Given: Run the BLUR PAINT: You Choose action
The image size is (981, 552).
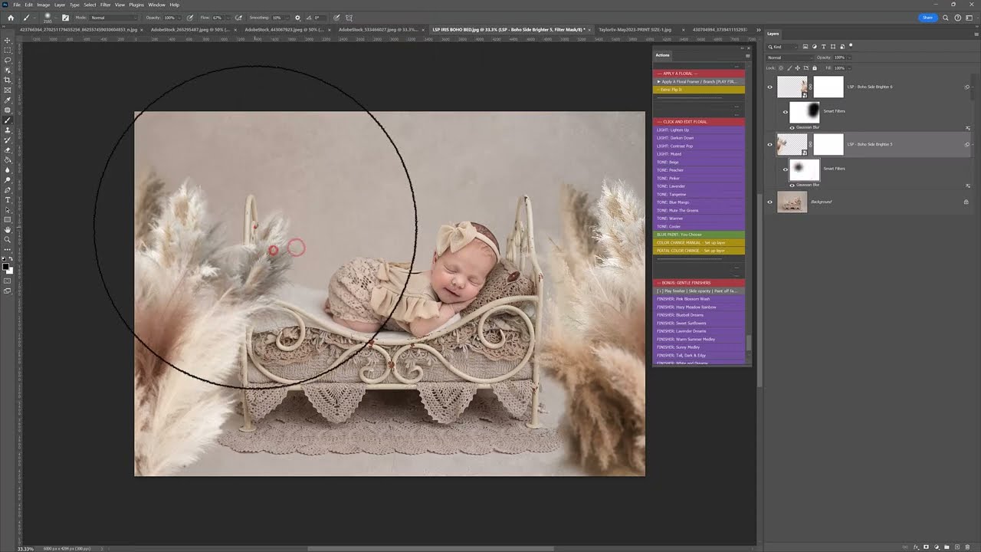Looking at the screenshot, I should pos(699,235).
